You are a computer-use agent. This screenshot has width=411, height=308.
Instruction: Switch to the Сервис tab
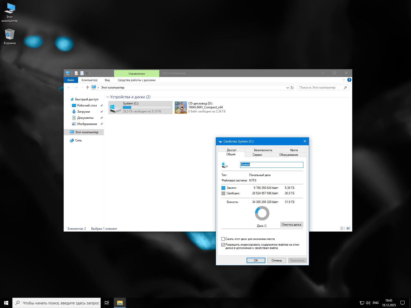point(258,155)
